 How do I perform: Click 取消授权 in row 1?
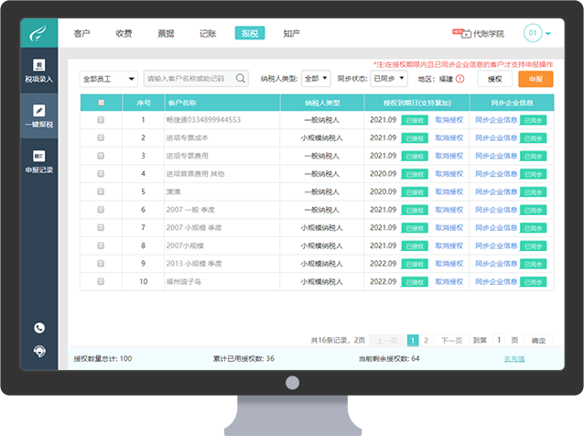[449, 120]
